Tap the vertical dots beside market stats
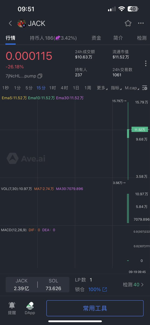 (x=146, y=63)
